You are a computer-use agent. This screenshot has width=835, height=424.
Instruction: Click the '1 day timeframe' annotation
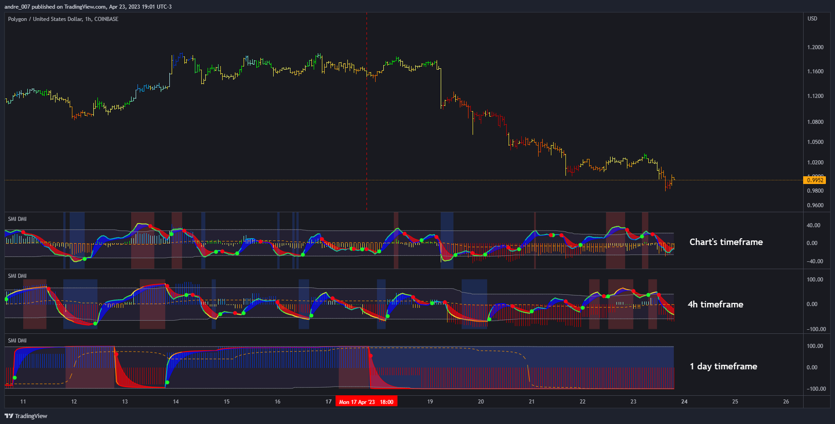[723, 366]
